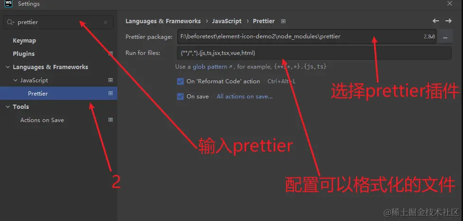
Task: Open the All actions on save link
Action: [244, 97]
